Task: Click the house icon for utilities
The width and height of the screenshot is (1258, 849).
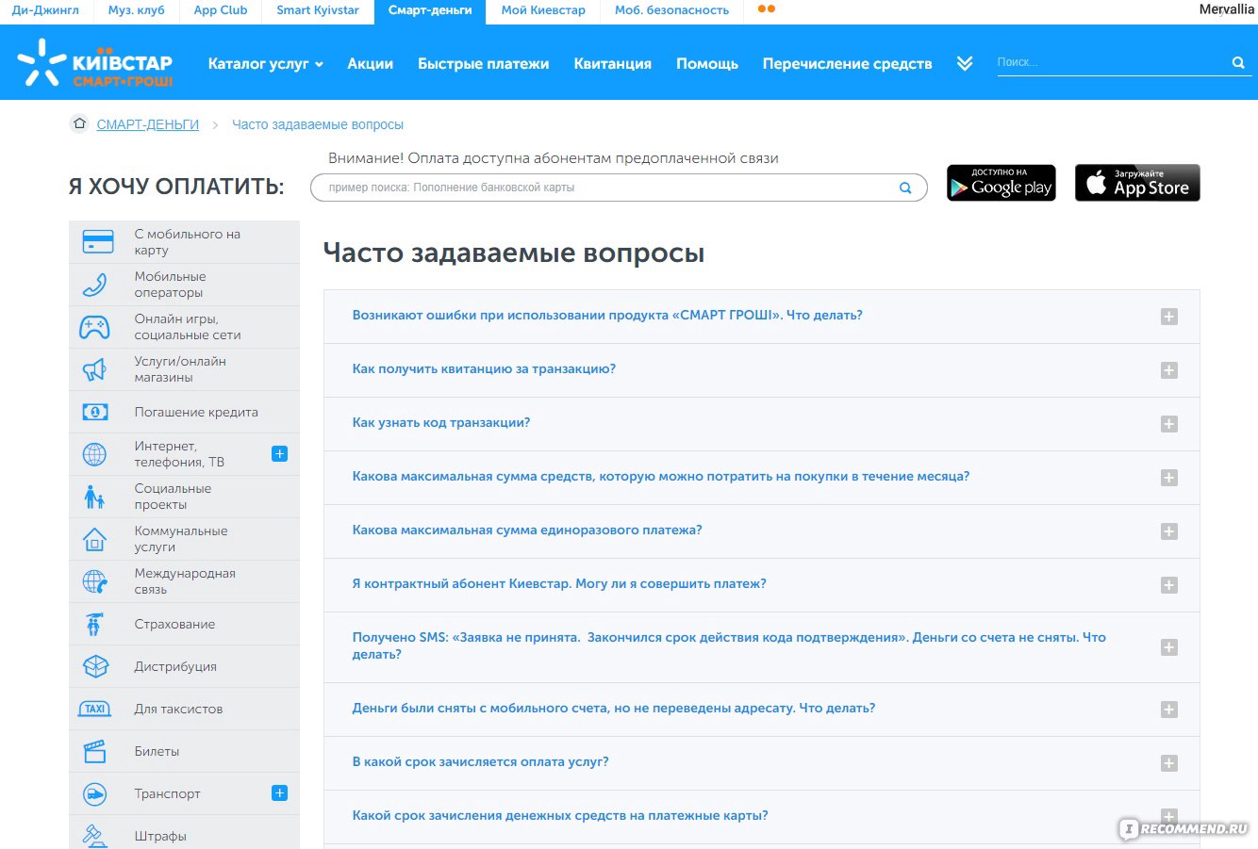Action: [x=94, y=539]
